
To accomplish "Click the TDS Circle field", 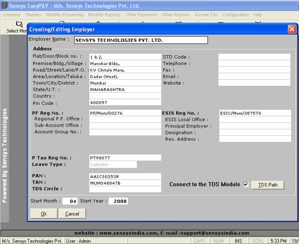I will pyautogui.click(x=125, y=189).
